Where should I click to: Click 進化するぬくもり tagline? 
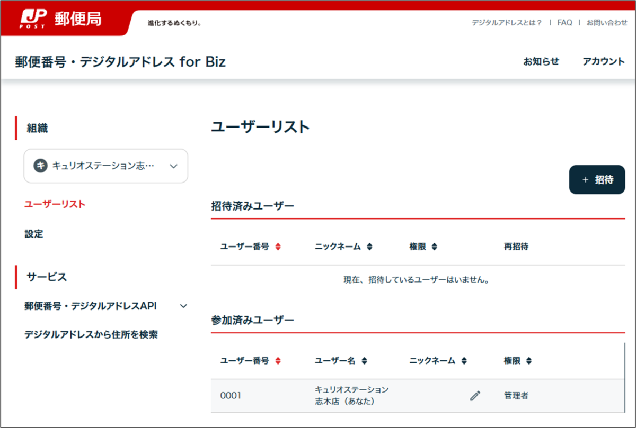pos(174,23)
